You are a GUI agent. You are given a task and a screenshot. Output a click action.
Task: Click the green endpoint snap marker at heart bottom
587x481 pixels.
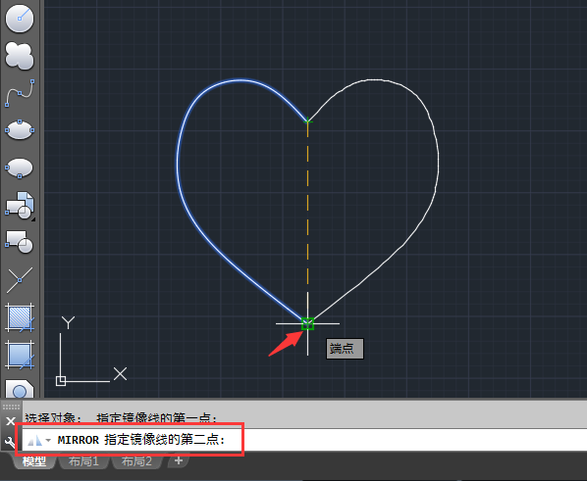307,323
